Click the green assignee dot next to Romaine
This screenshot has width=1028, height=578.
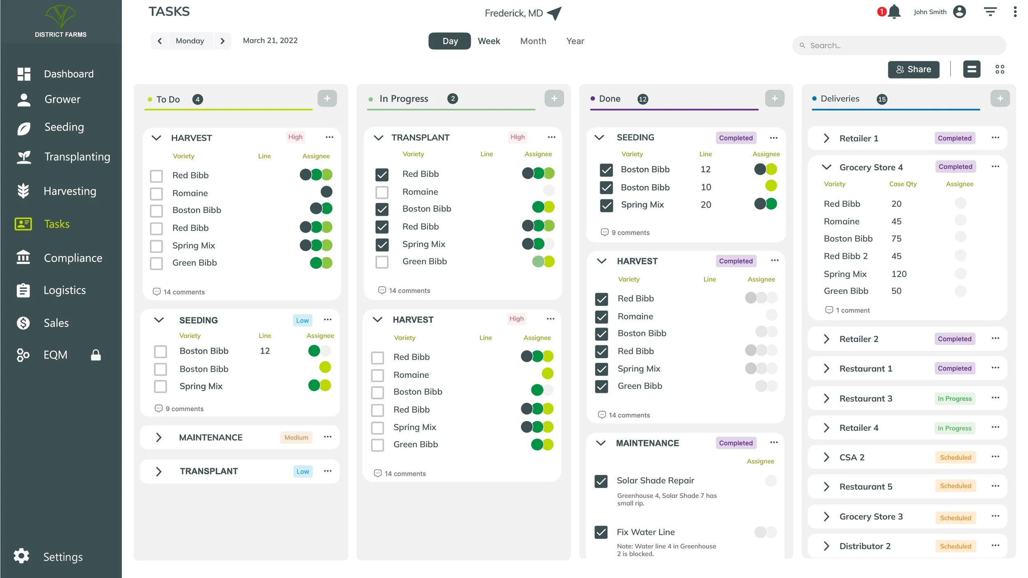tap(547, 374)
